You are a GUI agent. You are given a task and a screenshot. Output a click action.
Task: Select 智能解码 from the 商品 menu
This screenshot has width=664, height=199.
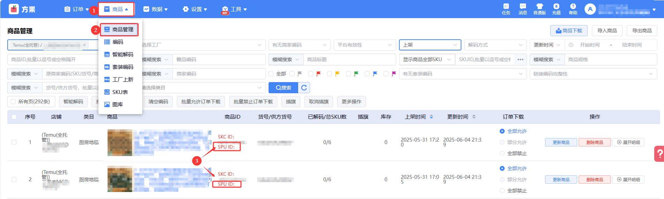tap(122, 55)
